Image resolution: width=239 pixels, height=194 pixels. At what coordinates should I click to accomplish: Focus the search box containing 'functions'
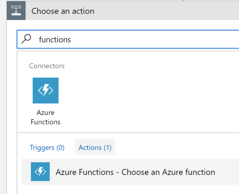coord(128,39)
